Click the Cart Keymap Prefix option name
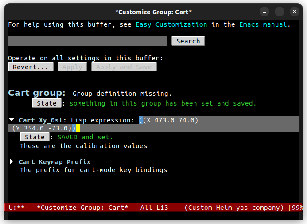Screen dimensions: 307x224 pos(54,162)
